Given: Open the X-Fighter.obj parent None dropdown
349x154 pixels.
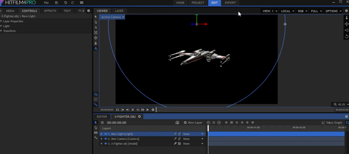Looking at the screenshot, I should tap(193, 144).
